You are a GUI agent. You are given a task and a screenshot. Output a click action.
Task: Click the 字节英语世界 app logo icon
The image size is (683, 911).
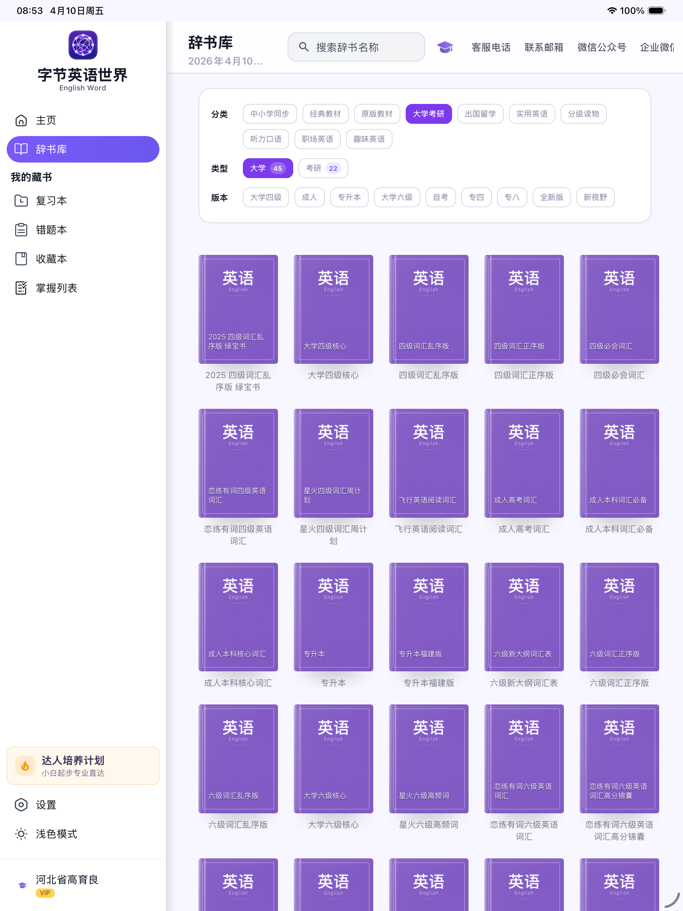83,45
